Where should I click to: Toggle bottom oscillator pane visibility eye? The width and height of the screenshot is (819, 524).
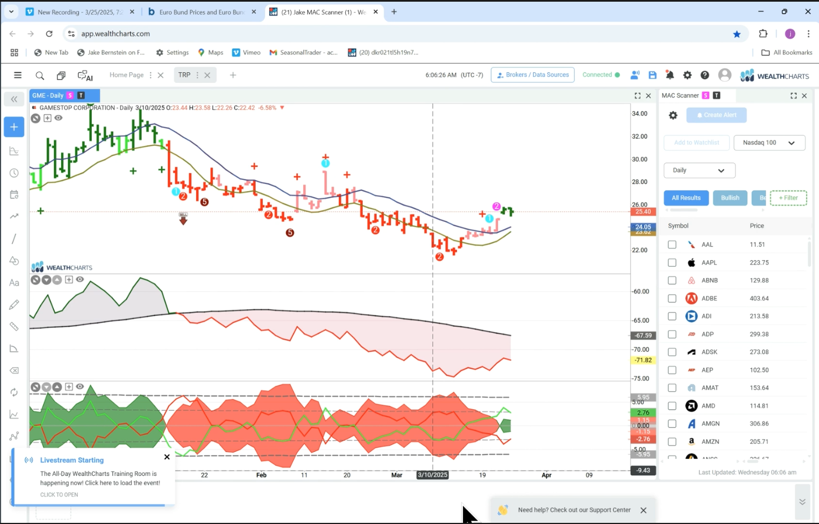click(80, 387)
